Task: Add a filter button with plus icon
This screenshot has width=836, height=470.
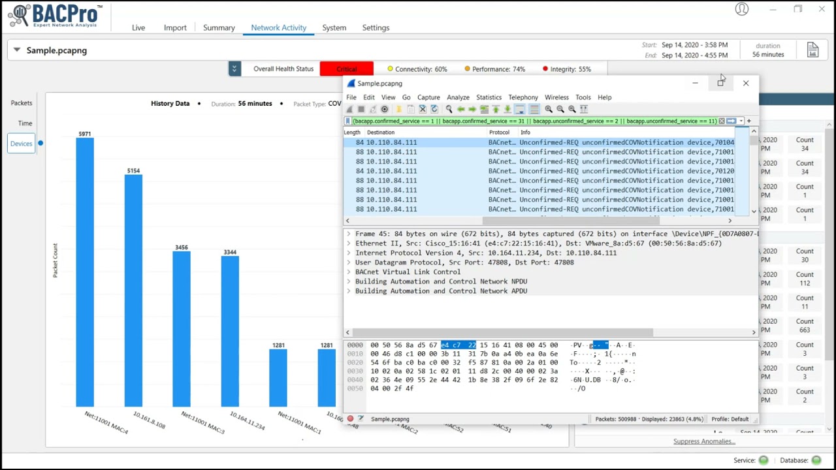Action: [748, 121]
